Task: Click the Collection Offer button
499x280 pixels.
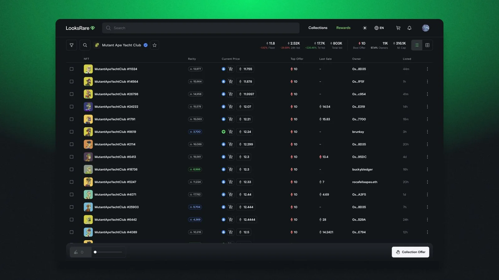Action: 410,252
